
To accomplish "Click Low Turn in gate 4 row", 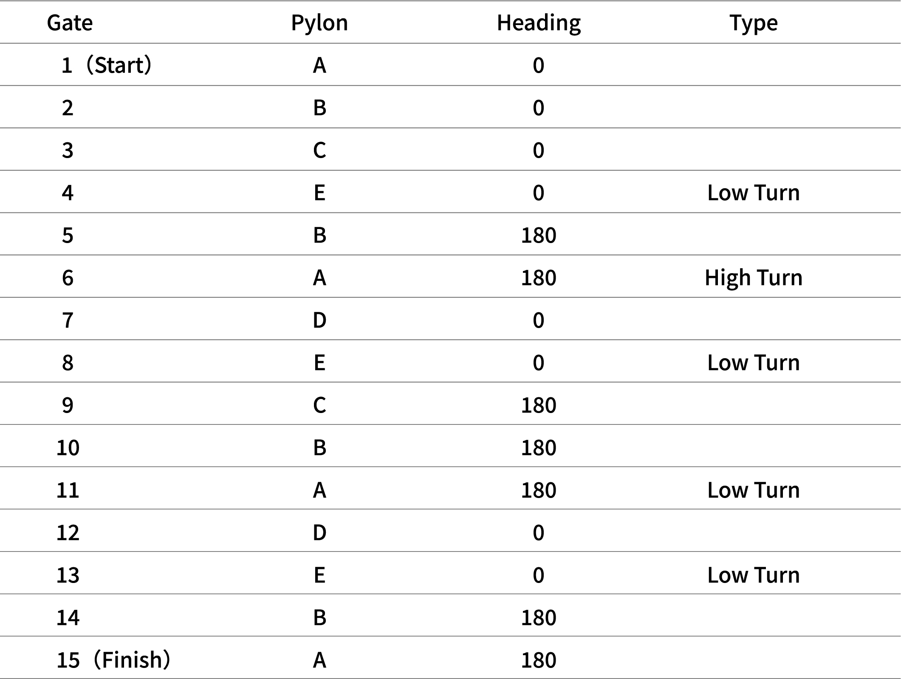I will [754, 192].
